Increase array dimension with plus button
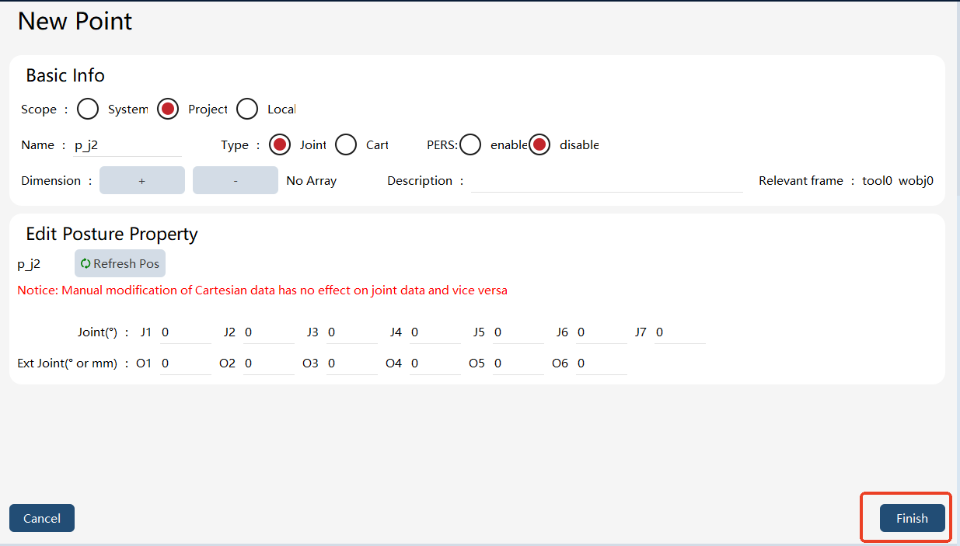 point(142,180)
